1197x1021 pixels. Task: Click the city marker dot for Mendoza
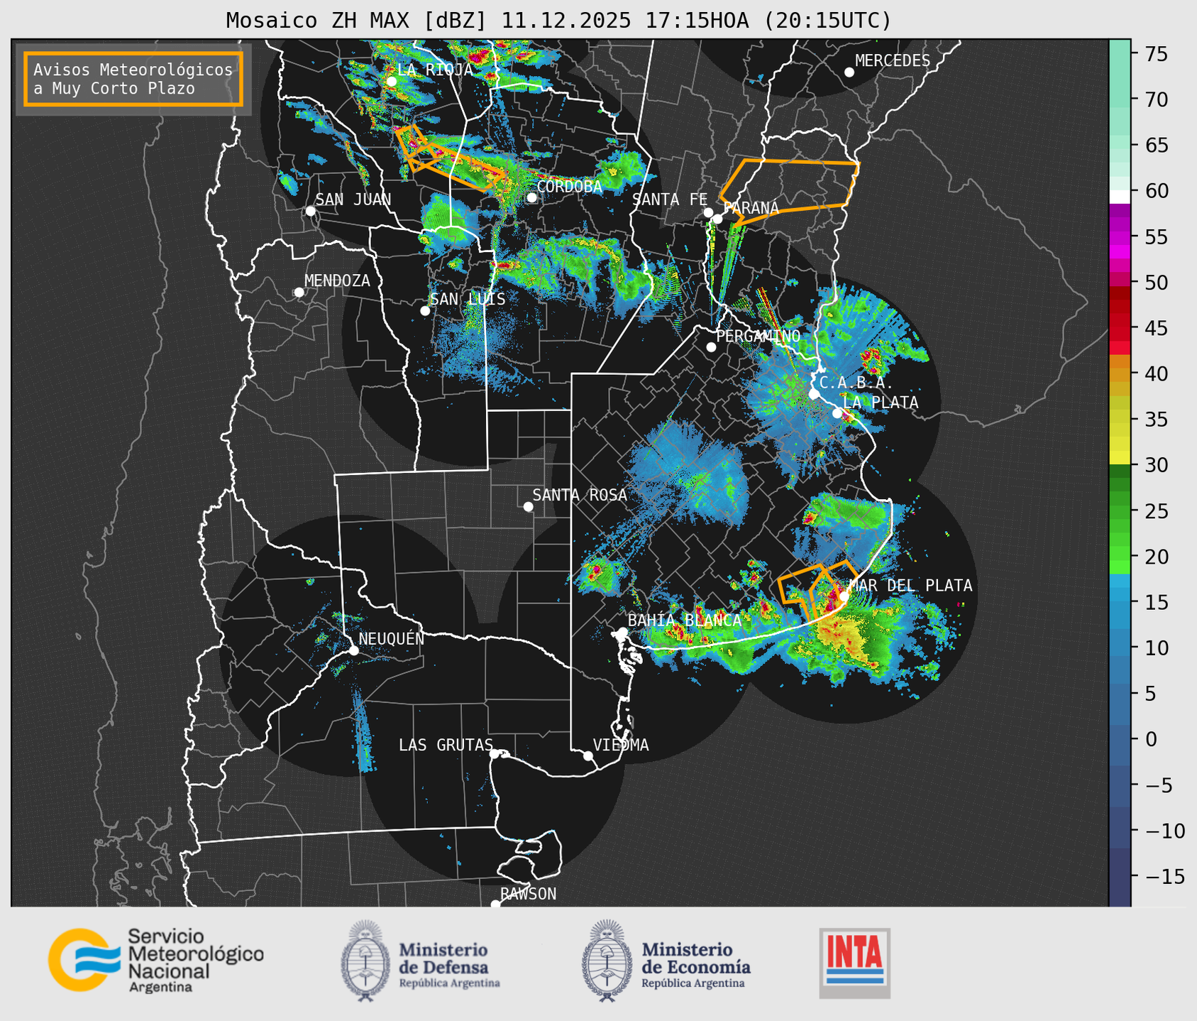[x=299, y=293]
